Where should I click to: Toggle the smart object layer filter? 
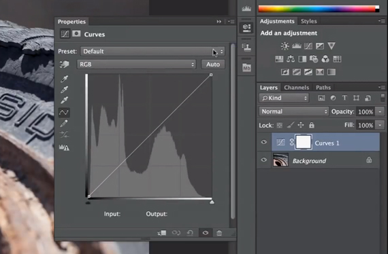(368, 98)
